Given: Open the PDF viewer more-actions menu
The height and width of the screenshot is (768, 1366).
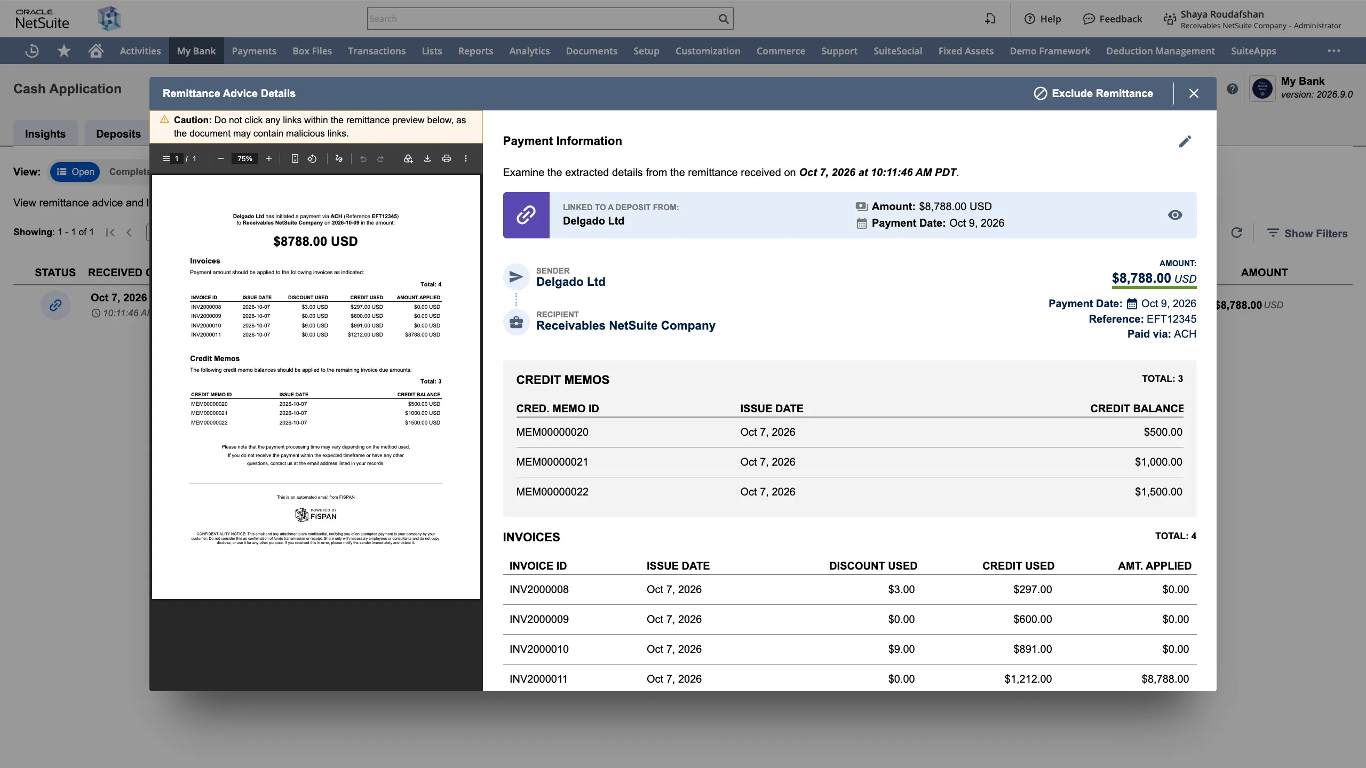Looking at the screenshot, I should (x=466, y=158).
